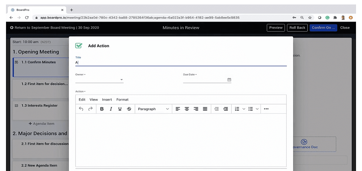Image resolution: width=362 pixels, height=171 pixels.
Task: Open the Insert menu
Action: coord(107,100)
